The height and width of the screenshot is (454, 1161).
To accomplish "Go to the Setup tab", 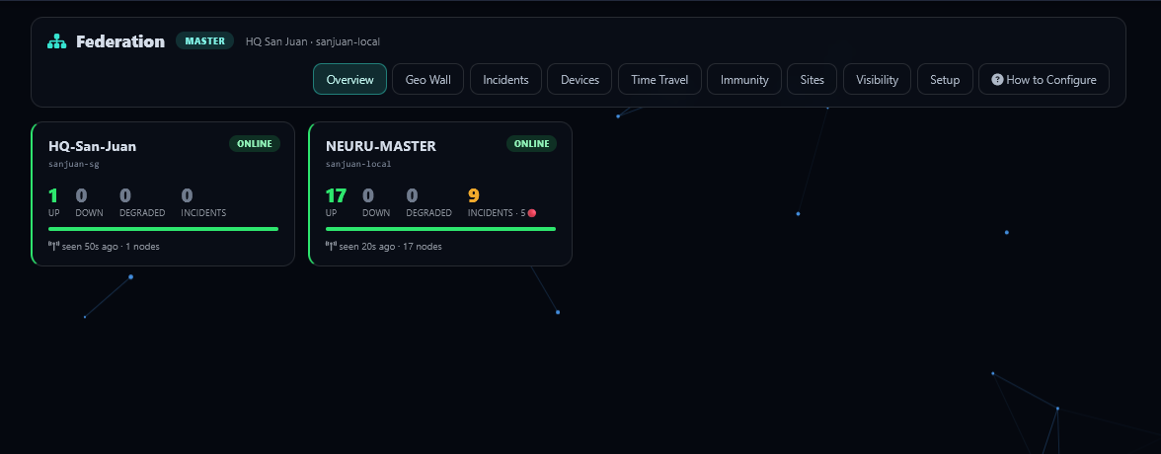I will pos(945,79).
